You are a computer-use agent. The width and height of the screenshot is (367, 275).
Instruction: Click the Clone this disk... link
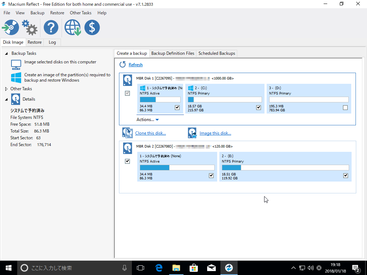[x=151, y=133]
